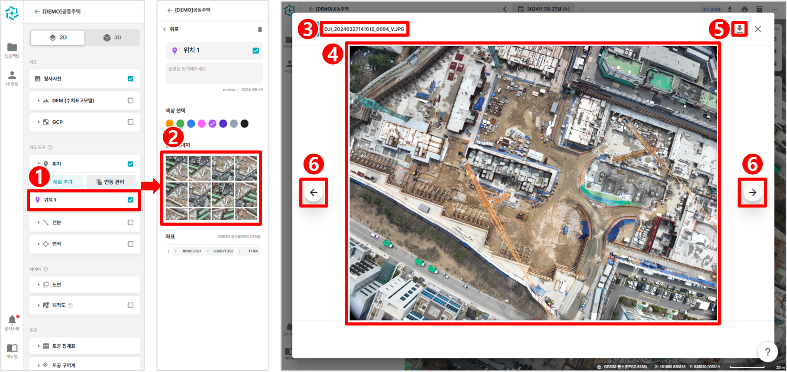Expand the DEM (수치표고모델) item
Image resolution: width=787 pixels, height=372 pixels.
coord(39,101)
